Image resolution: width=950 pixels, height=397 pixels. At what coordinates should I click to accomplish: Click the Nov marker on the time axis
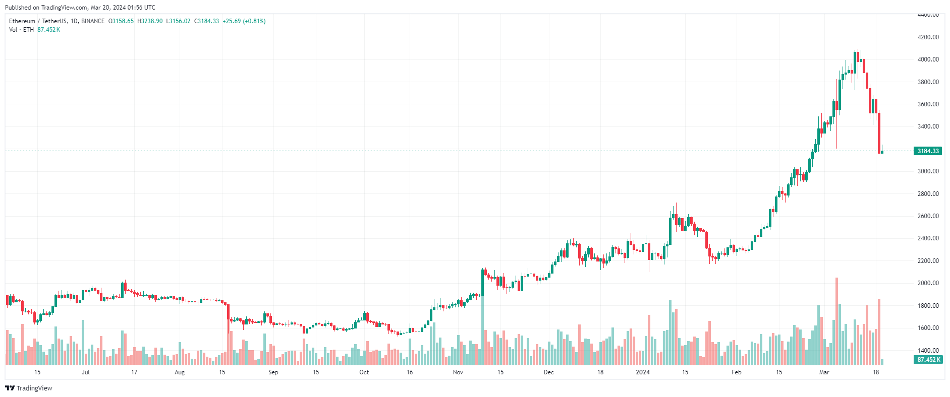pyautogui.click(x=458, y=372)
